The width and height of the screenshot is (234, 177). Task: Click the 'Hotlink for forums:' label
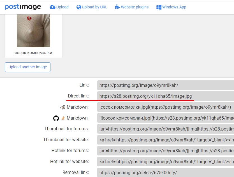[70, 151]
